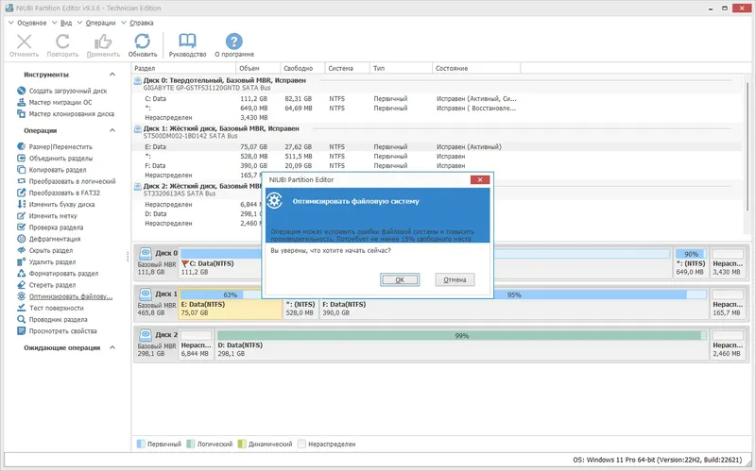Launch Мастер клонирования диска
The height and width of the screenshot is (471, 756).
tap(65, 113)
